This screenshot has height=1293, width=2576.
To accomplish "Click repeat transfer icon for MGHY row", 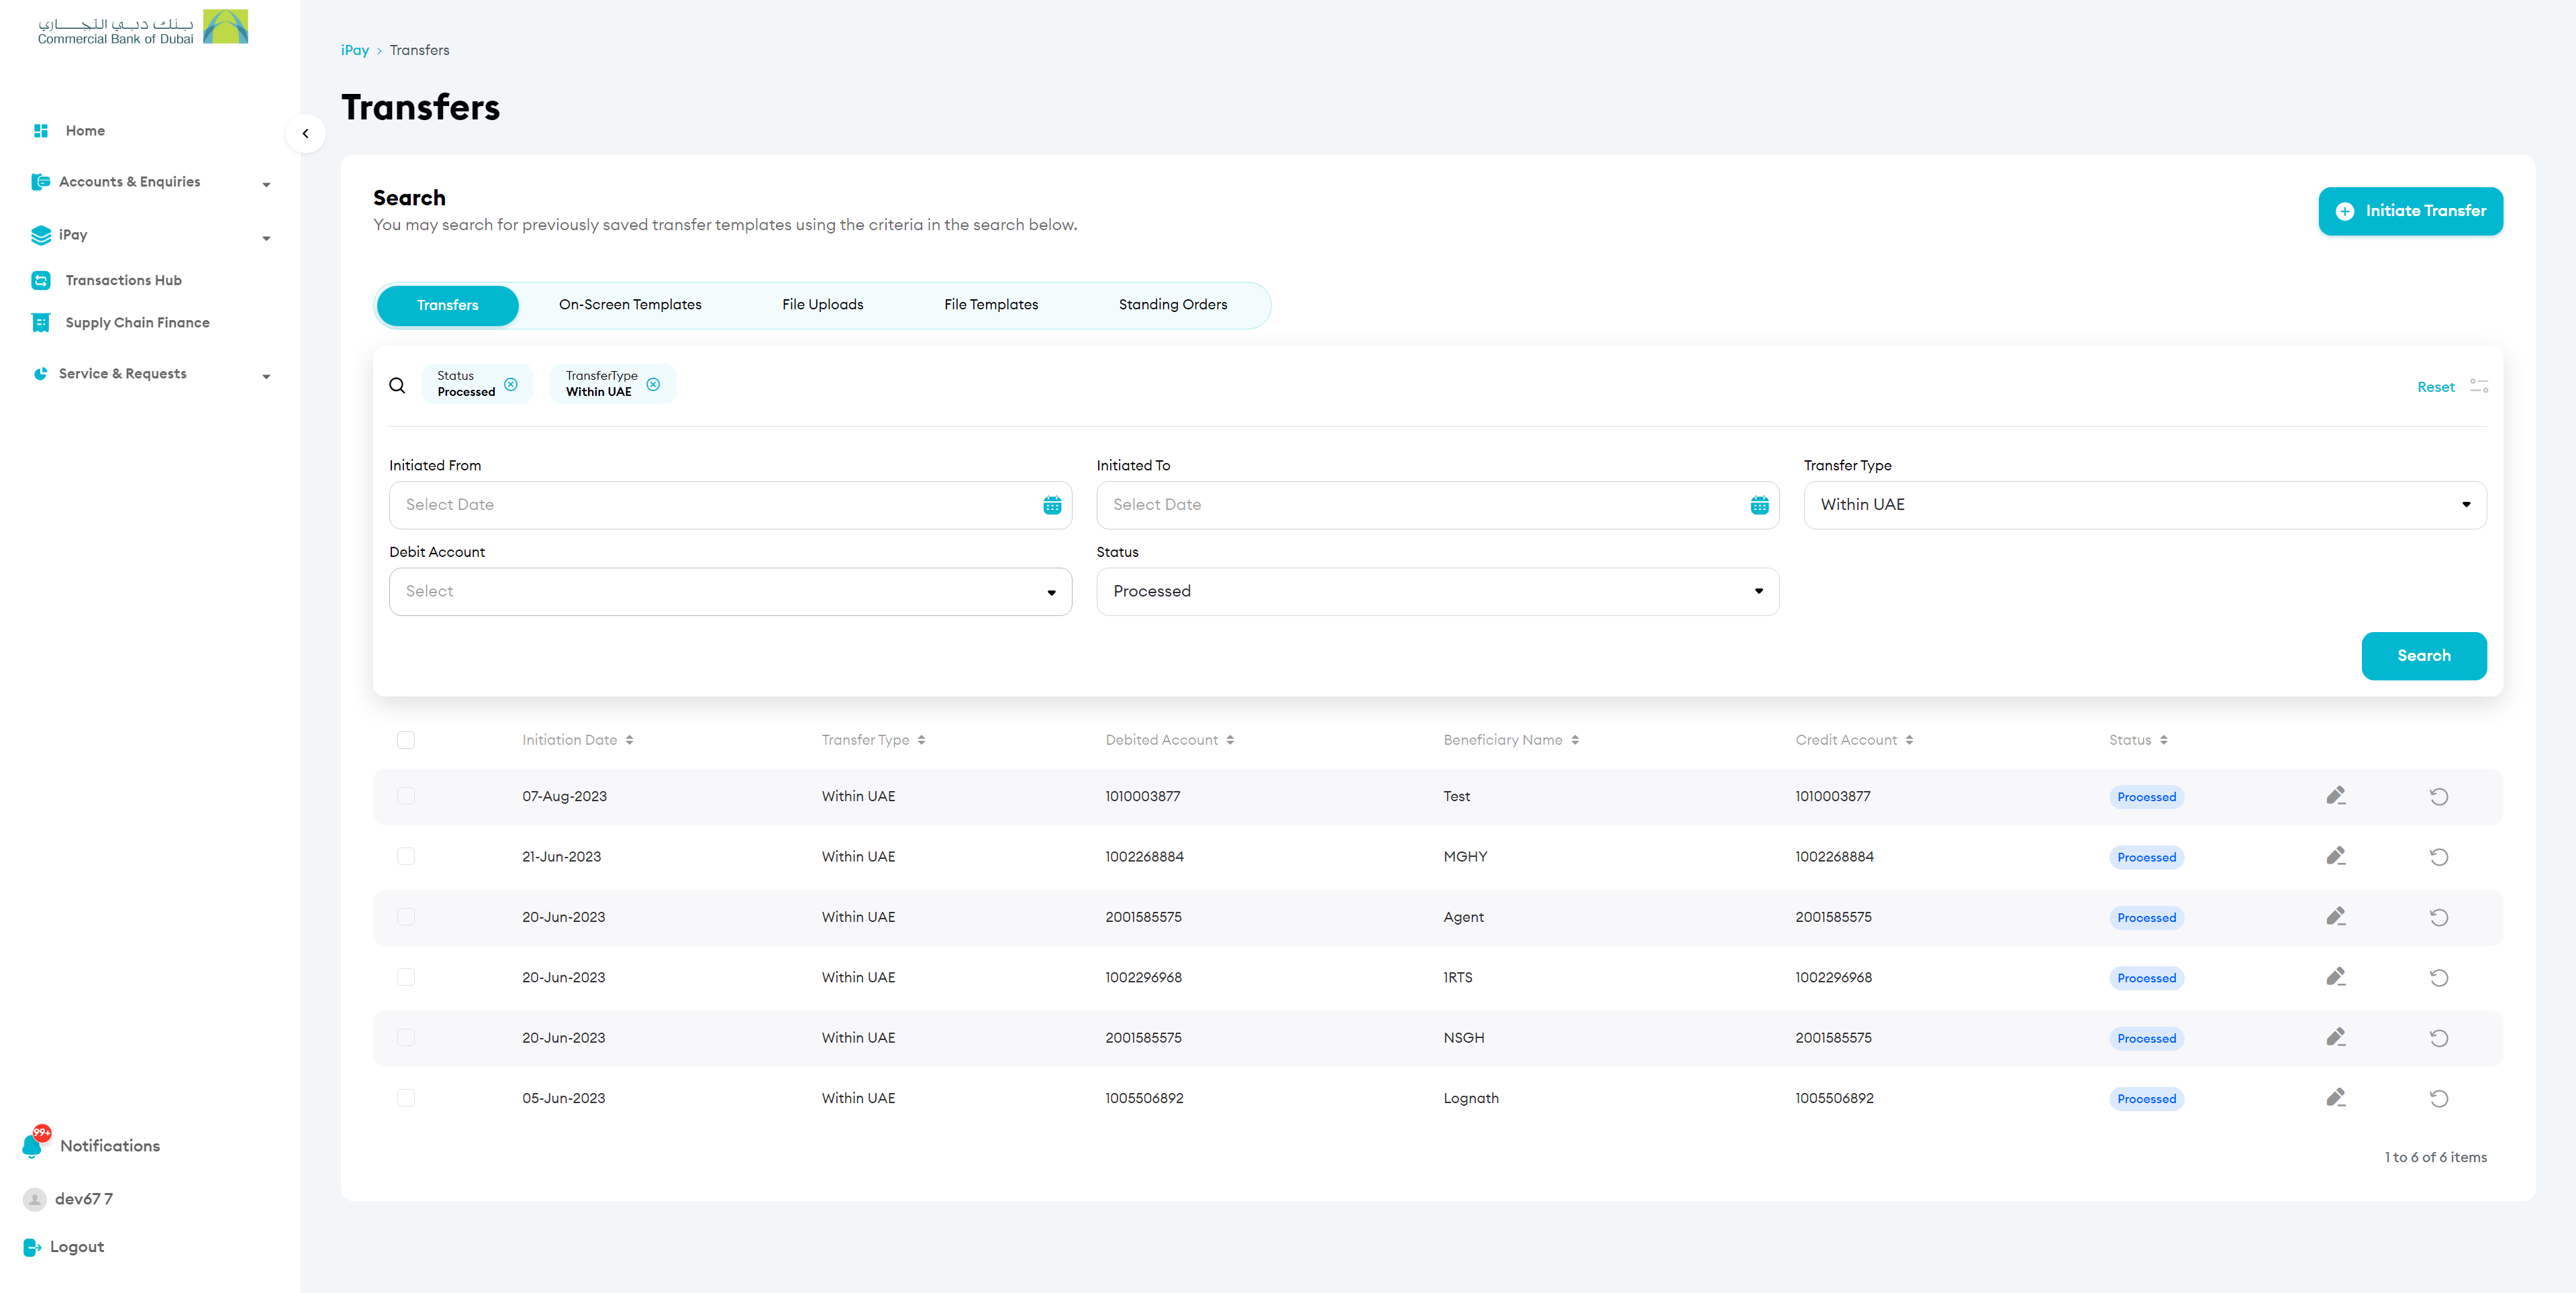I will 2439,857.
